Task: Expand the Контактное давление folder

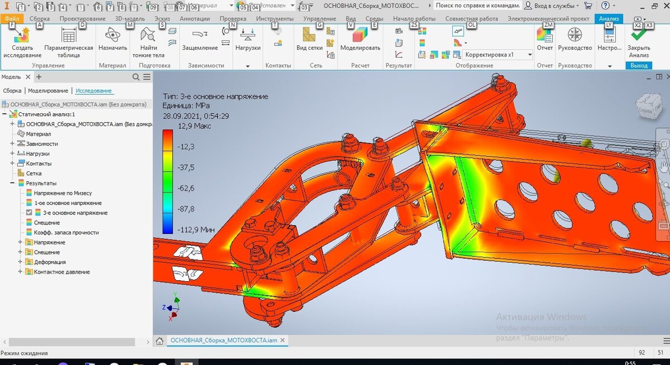Action: coord(20,272)
